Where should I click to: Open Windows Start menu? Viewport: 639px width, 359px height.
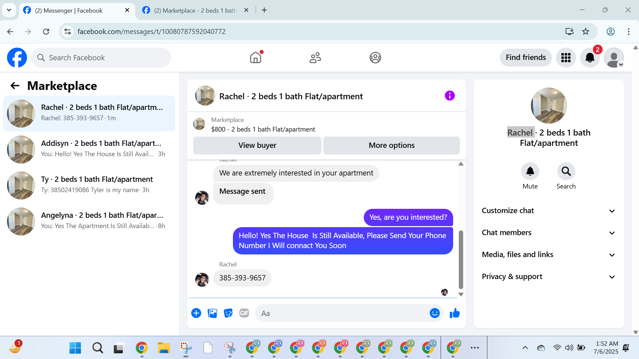pyautogui.click(x=75, y=348)
